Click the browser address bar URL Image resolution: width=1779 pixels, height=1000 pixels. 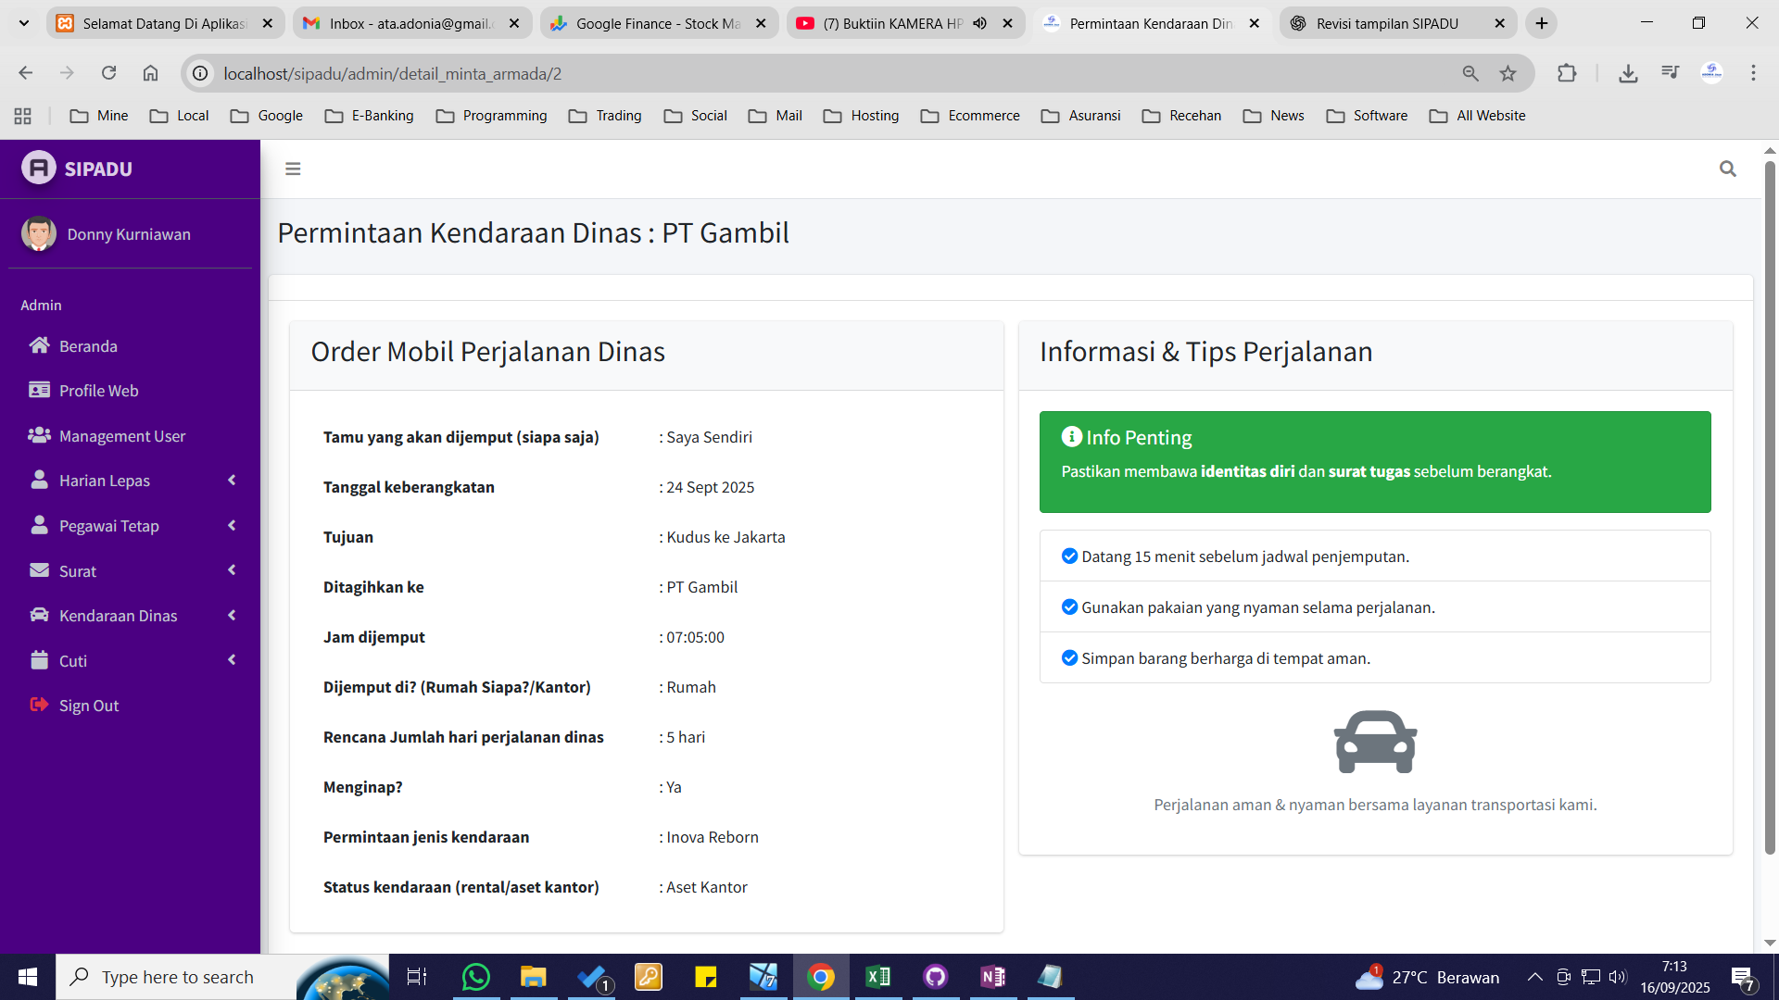(393, 73)
